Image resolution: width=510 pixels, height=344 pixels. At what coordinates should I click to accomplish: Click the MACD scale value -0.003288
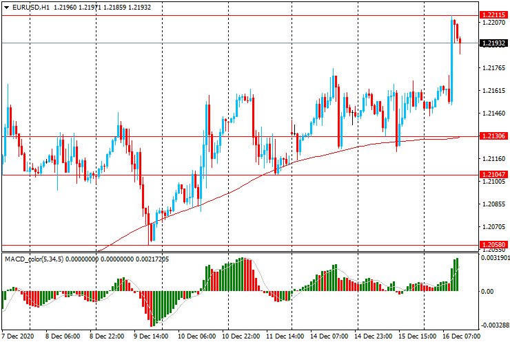(495, 325)
